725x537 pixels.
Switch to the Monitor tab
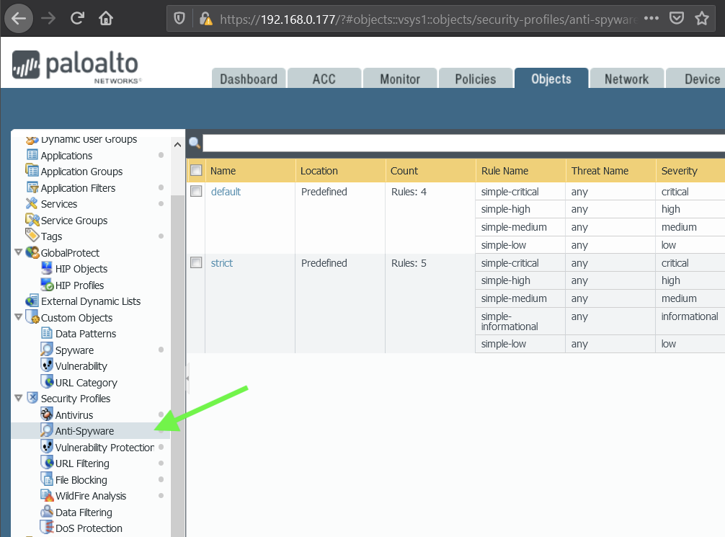[399, 79]
